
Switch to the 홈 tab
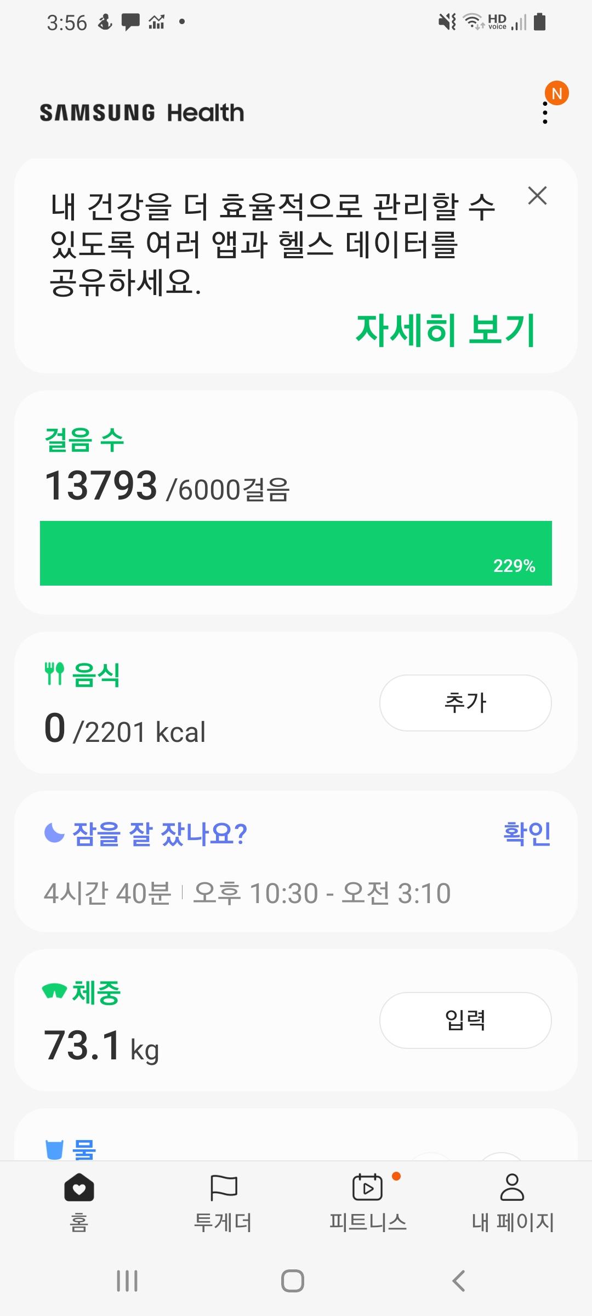pos(79,1202)
